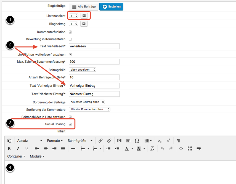The width and height of the screenshot is (236, 184).
Task: Disable the Kommentarfunktion checkbox
Action: pyautogui.click(x=70, y=32)
